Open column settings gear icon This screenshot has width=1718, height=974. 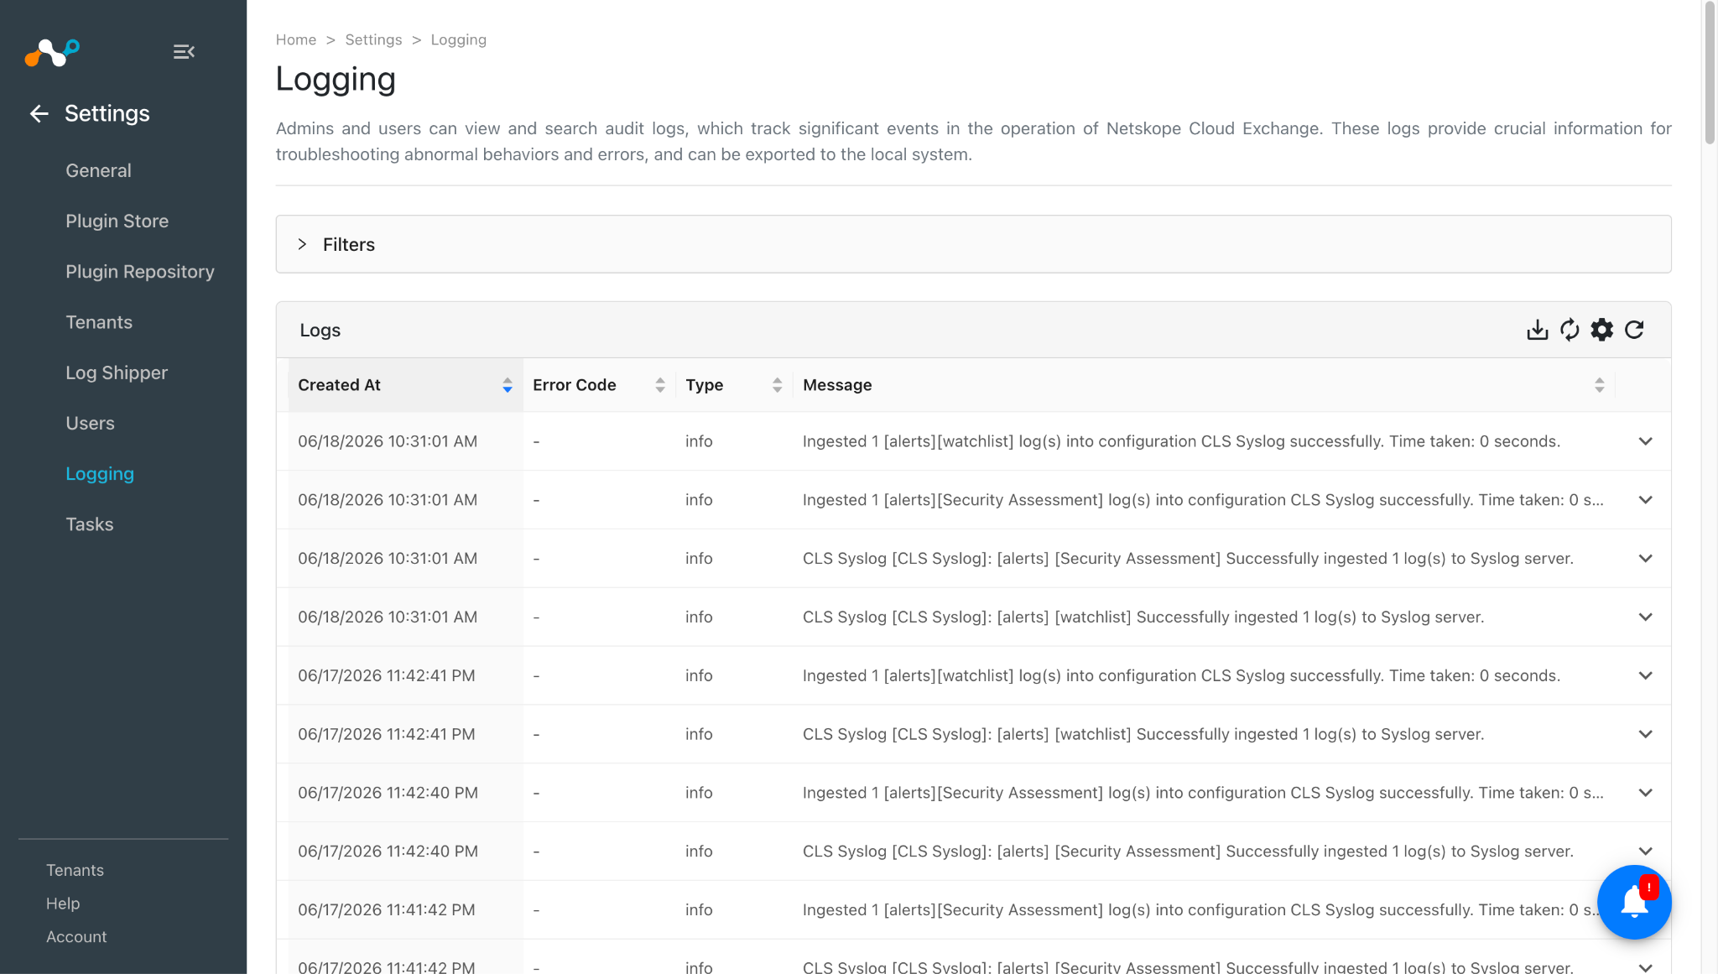coord(1601,330)
